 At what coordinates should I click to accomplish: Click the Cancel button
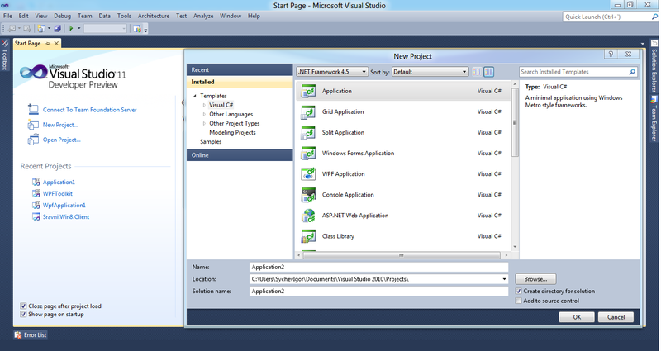click(x=616, y=317)
